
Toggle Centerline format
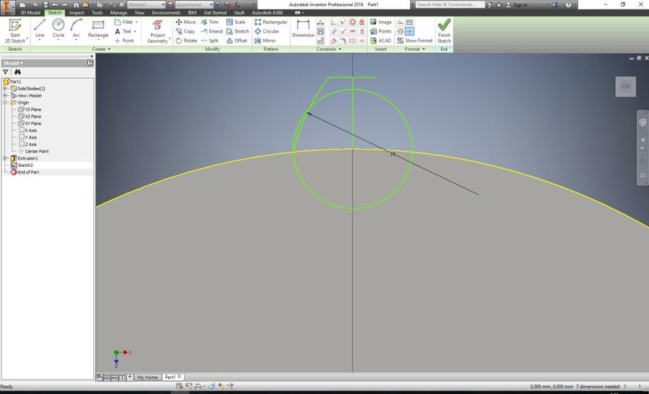tap(400, 31)
